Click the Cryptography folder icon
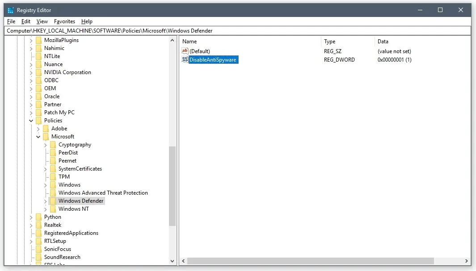Screen dimensions: 476x271 click(x=53, y=145)
